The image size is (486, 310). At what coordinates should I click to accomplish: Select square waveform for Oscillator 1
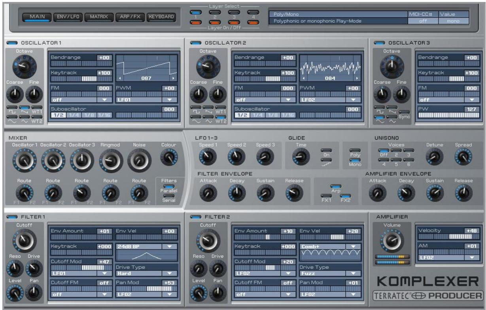(x=12, y=108)
